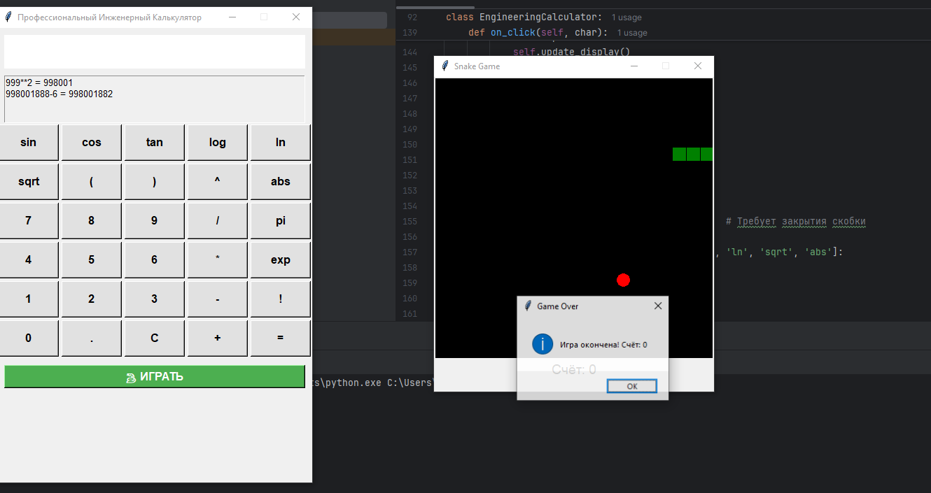Click comment 'Требует закрытия скобки' in code

pos(796,221)
